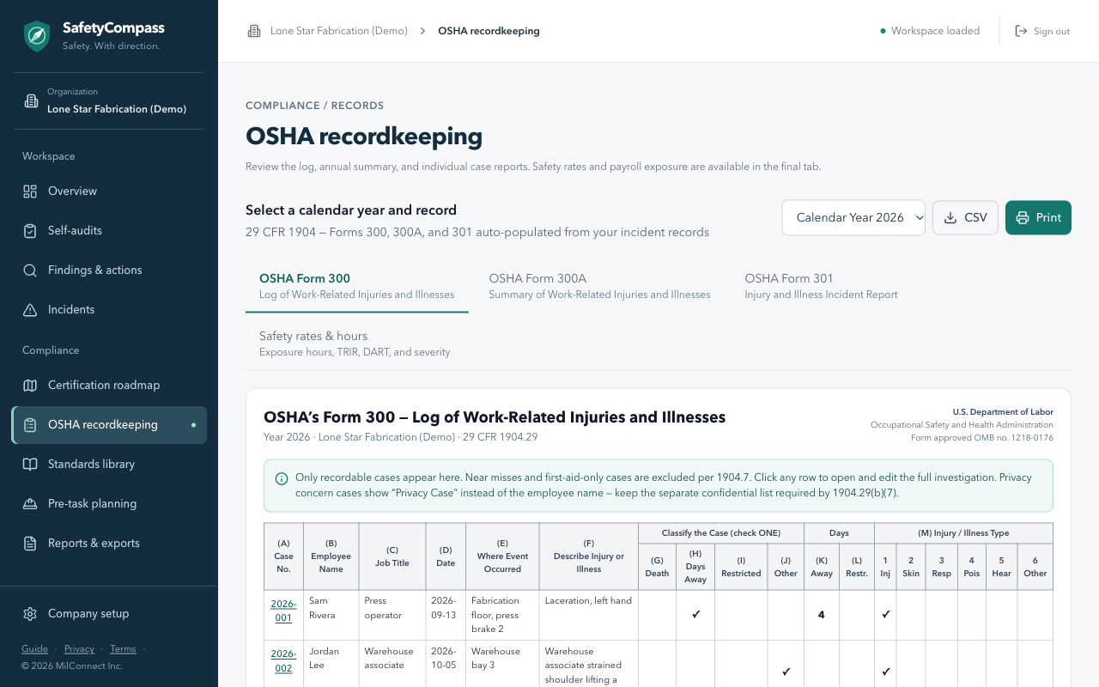Click the Jordan Lee employee cell
The image size is (1099, 687).
tap(331, 665)
